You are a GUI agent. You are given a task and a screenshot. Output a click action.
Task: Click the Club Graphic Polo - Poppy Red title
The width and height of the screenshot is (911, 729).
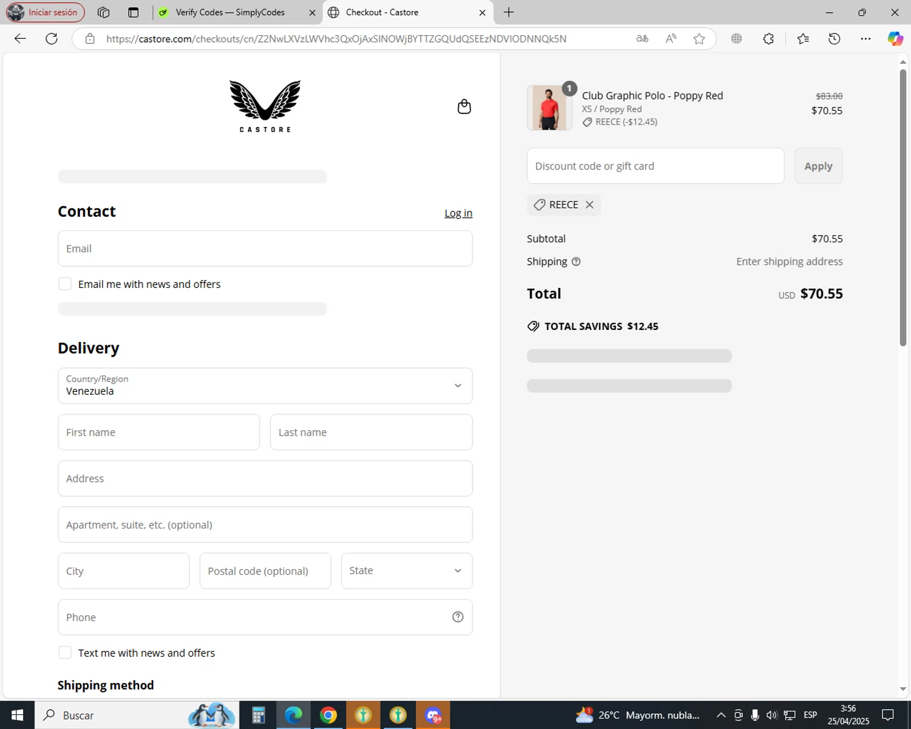click(x=652, y=95)
